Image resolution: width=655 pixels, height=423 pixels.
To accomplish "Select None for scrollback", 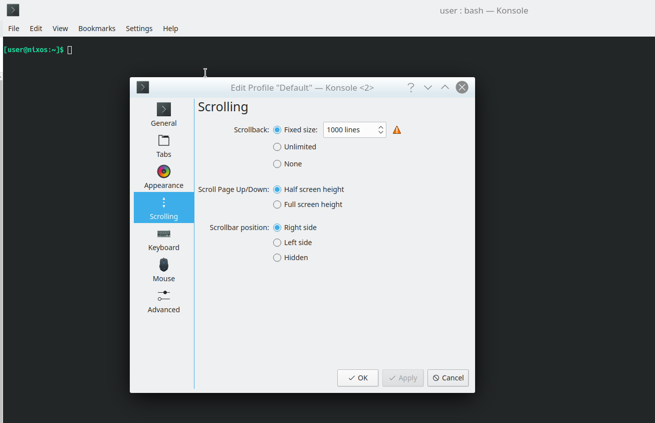I will pyautogui.click(x=288, y=164).
